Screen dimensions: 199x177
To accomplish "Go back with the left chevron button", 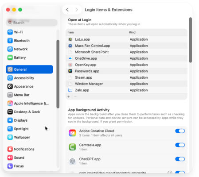I will pos(67,10).
